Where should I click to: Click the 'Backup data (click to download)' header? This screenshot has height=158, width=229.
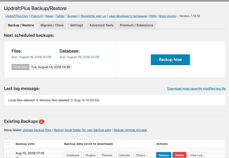pos(88,144)
